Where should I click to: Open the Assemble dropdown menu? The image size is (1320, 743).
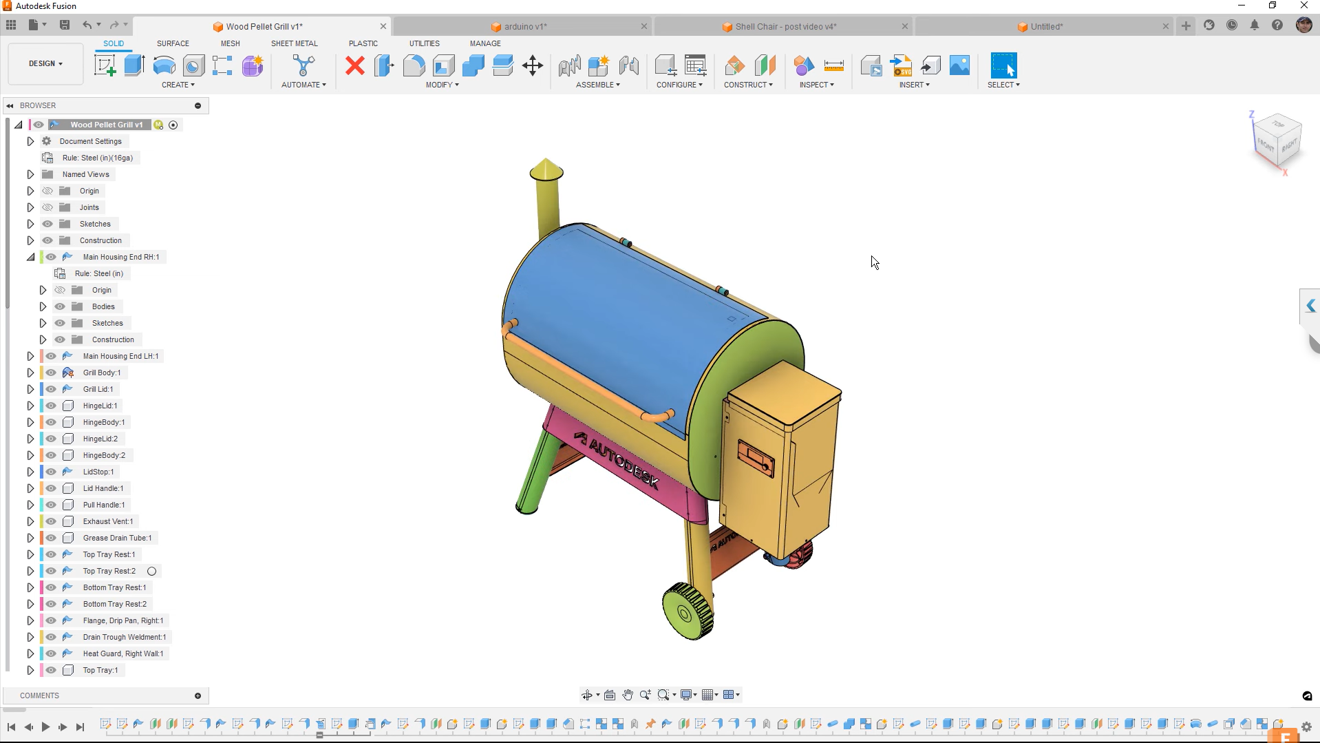(x=597, y=85)
